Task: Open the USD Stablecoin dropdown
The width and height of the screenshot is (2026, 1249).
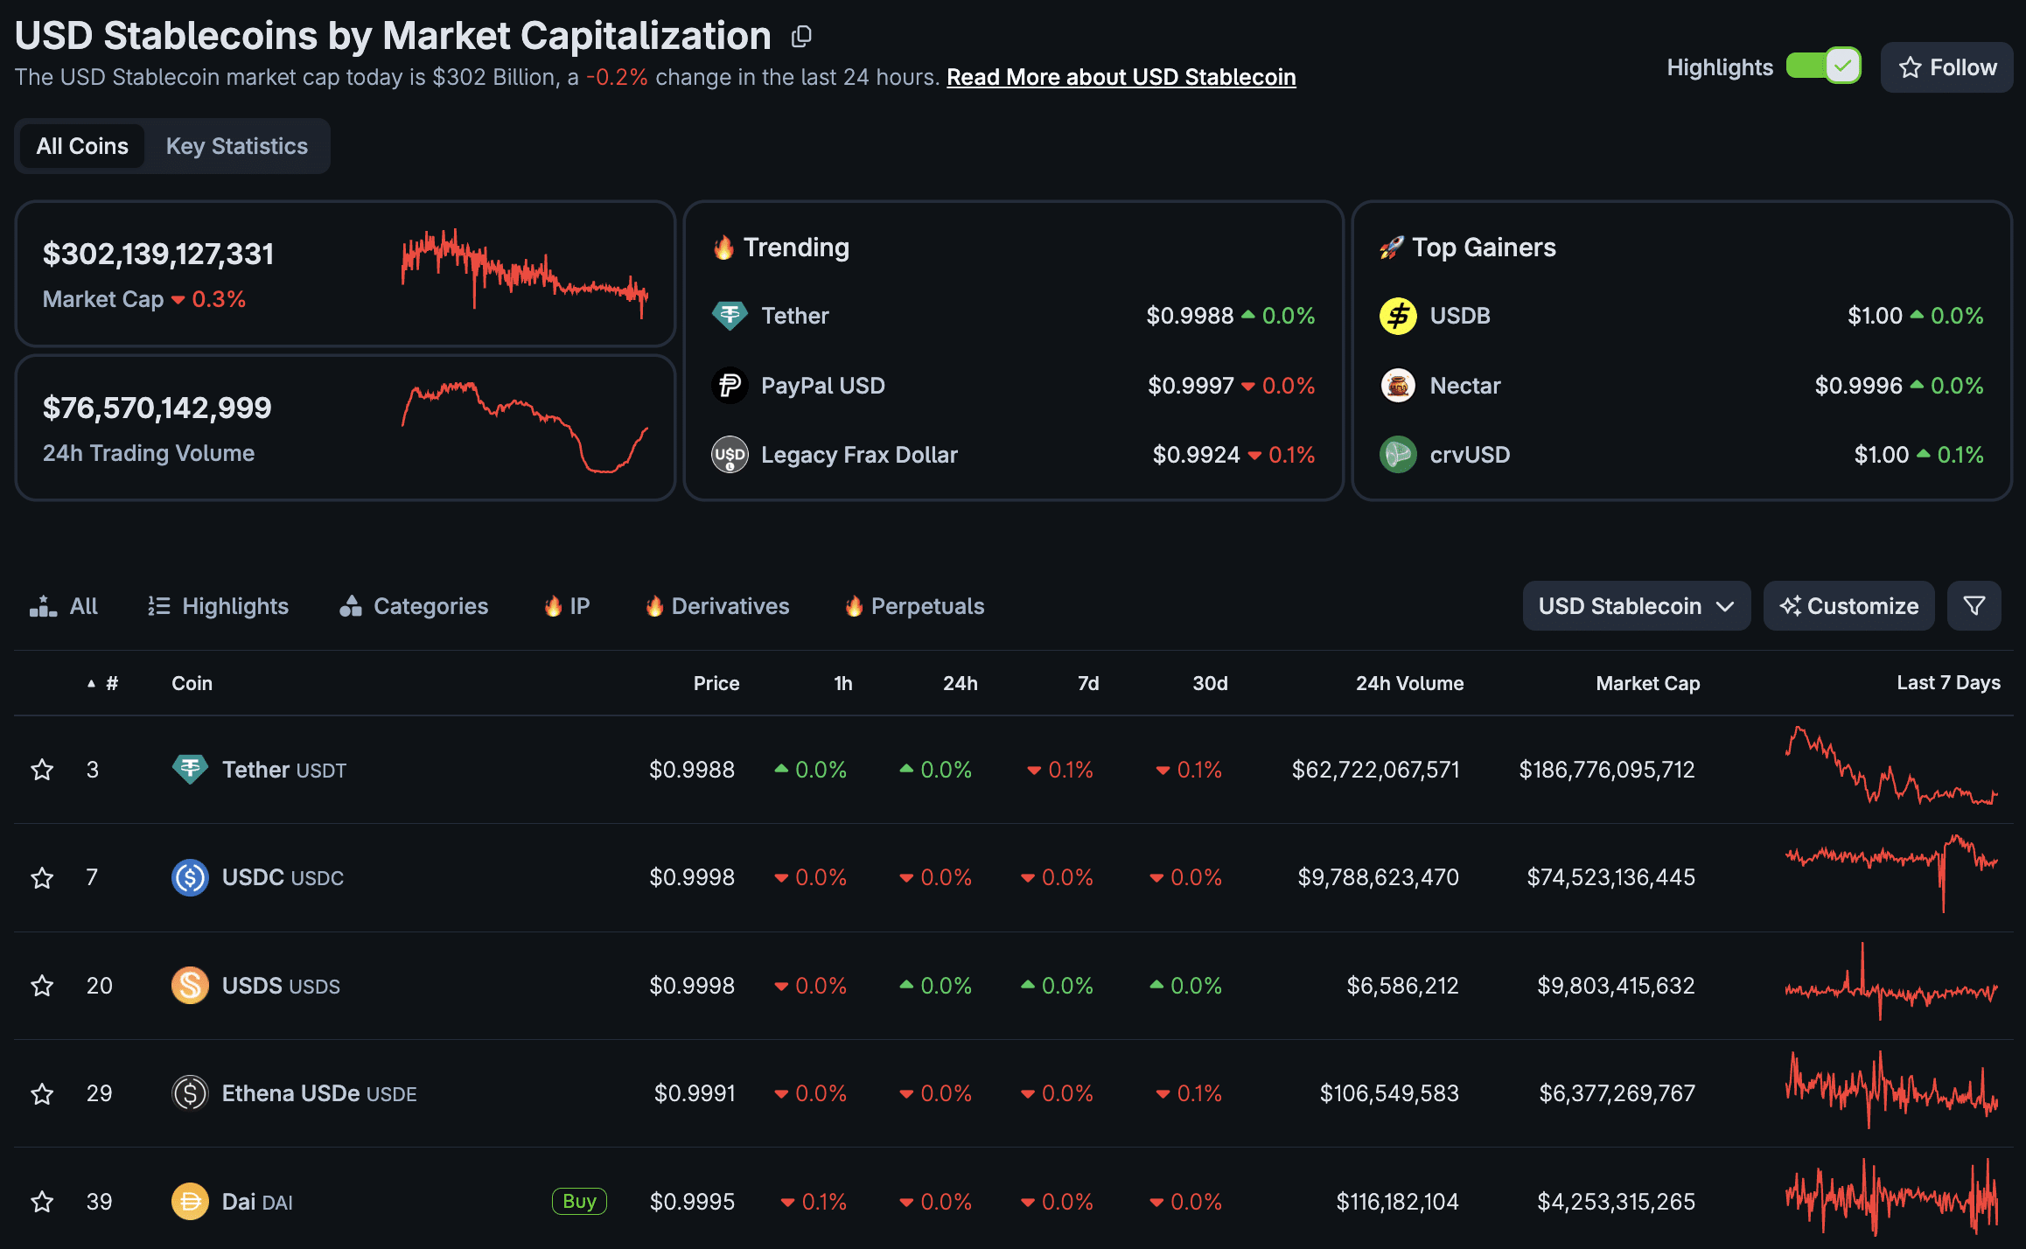Action: click(x=1635, y=605)
